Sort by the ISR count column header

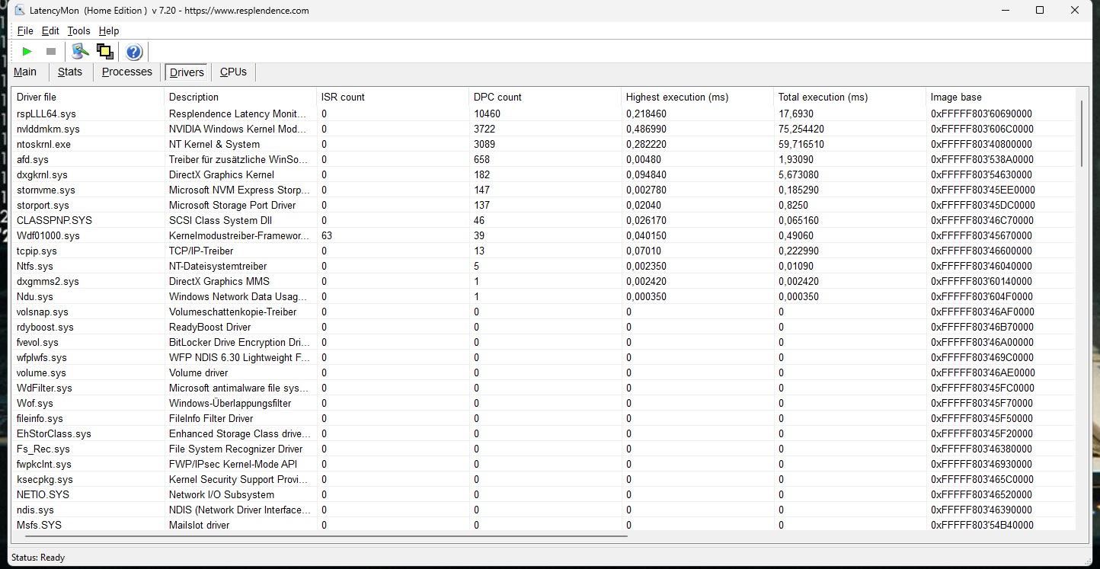tap(393, 97)
